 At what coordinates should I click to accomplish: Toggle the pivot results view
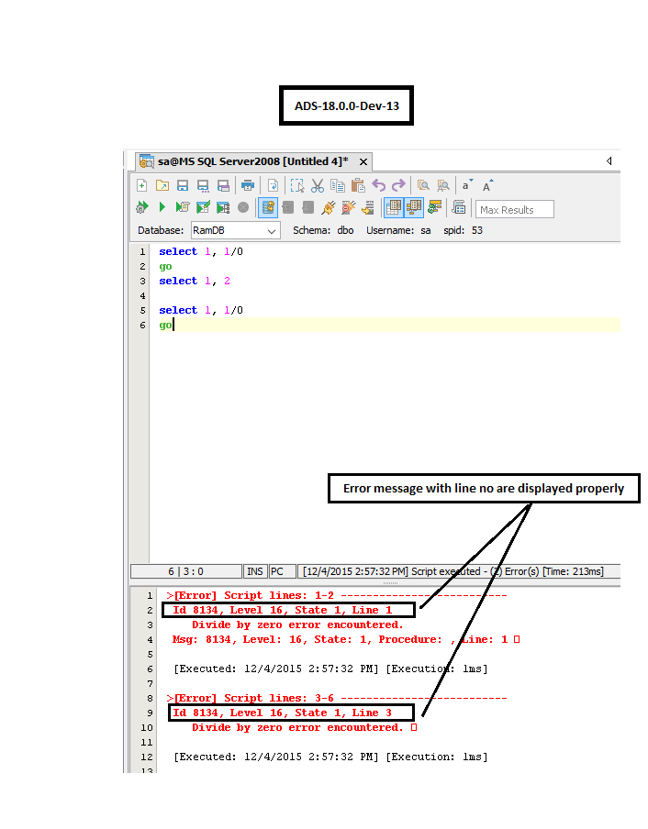point(414,208)
